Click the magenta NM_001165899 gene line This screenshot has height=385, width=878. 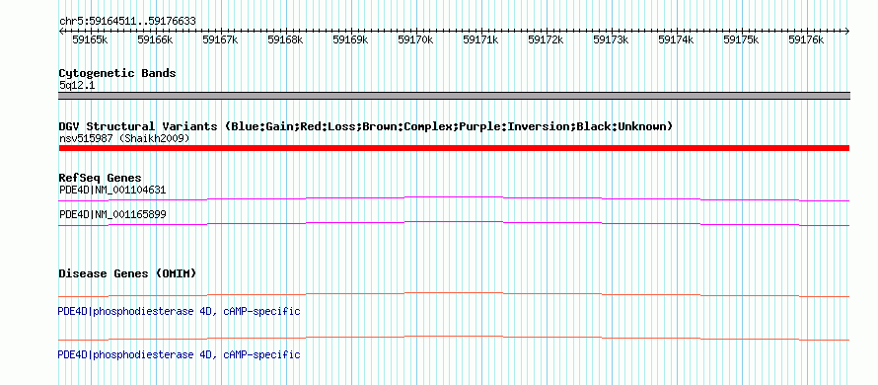(454, 223)
